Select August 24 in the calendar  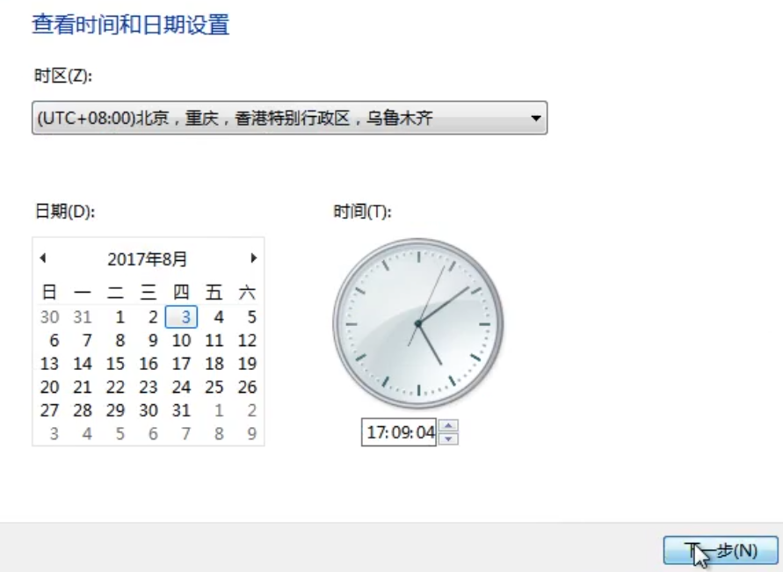click(x=180, y=387)
